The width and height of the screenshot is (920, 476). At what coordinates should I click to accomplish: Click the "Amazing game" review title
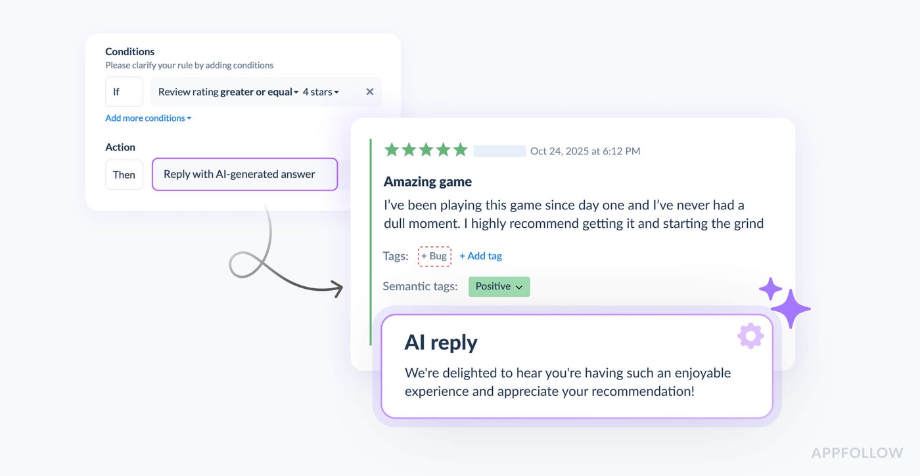(x=428, y=182)
